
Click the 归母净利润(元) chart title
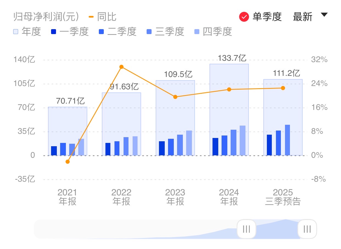pyautogui.click(x=46, y=17)
